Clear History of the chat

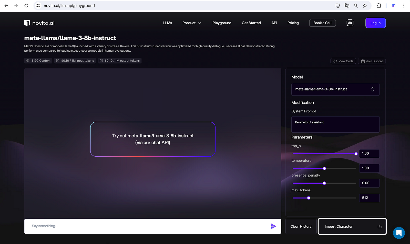[x=301, y=227]
